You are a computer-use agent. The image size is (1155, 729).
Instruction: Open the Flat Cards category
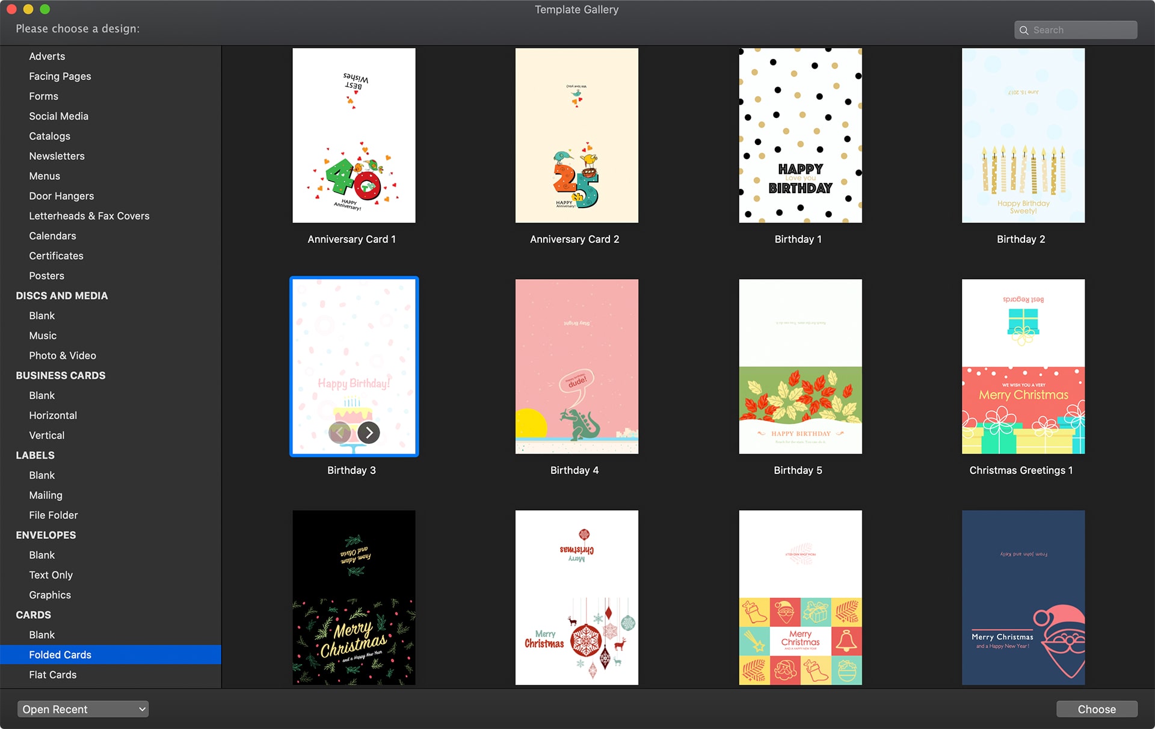pyautogui.click(x=53, y=675)
